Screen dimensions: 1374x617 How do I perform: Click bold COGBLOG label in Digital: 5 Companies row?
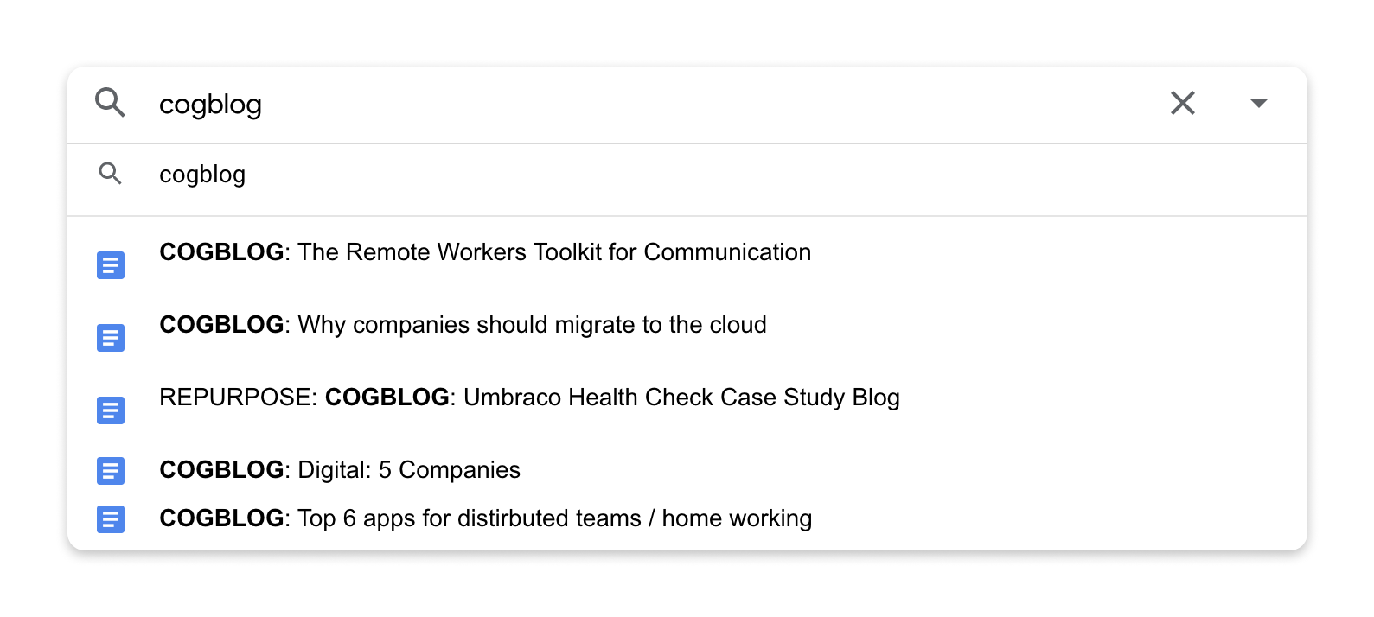click(x=221, y=470)
